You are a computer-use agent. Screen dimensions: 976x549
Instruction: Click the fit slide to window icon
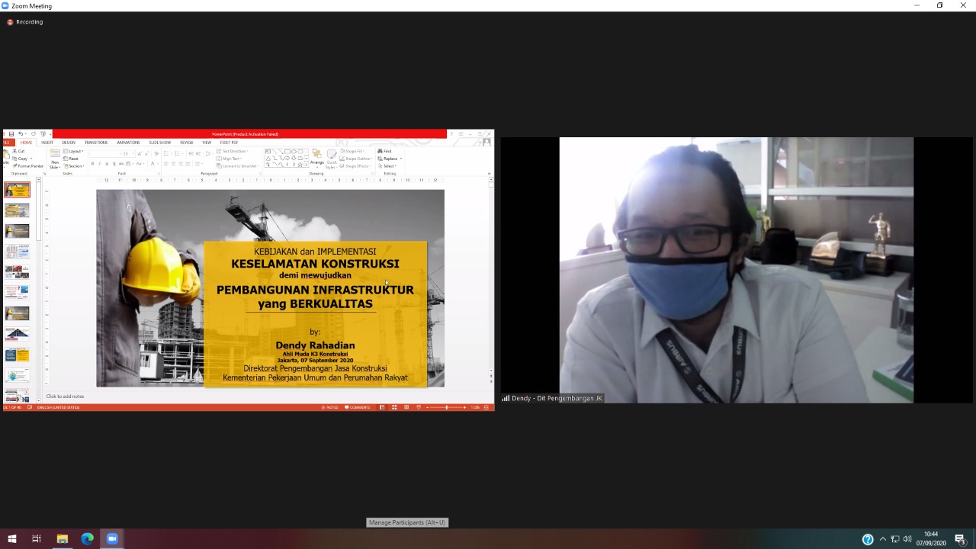point(486,407)
